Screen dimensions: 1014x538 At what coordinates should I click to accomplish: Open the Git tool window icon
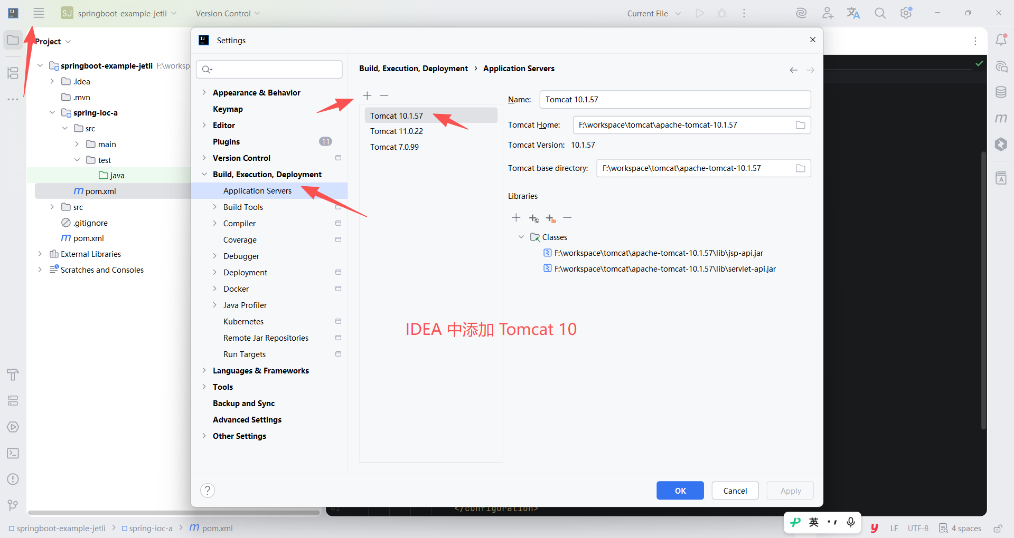pos(13,505)
